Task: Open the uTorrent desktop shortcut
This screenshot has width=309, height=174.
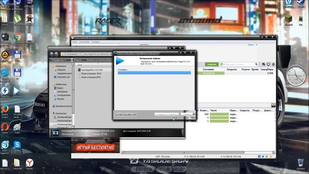Action: coord(17,19)
